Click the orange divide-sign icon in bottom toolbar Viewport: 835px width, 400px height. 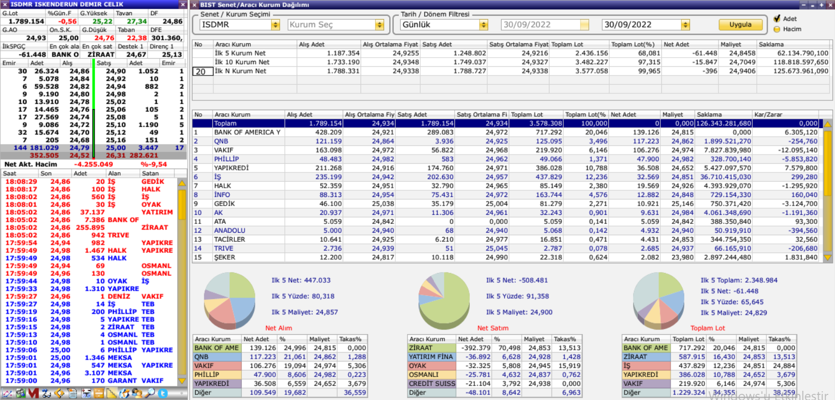tap(99, 393)
